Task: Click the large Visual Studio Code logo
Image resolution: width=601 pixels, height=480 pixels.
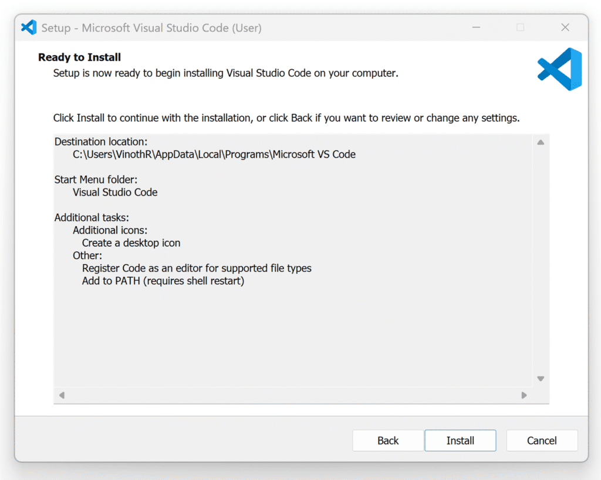Action: coord(559,69)
